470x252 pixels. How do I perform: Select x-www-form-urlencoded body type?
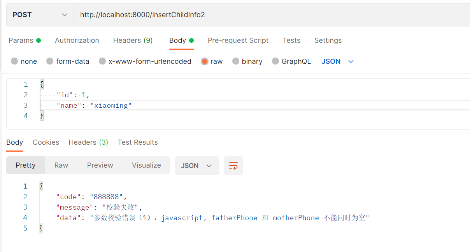pyautogui.click(x=102, y=61)
